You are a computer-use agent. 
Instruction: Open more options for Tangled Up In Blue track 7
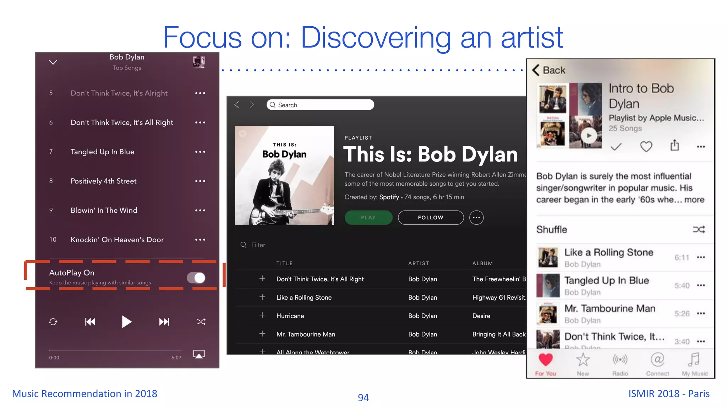tap(200, 152)
